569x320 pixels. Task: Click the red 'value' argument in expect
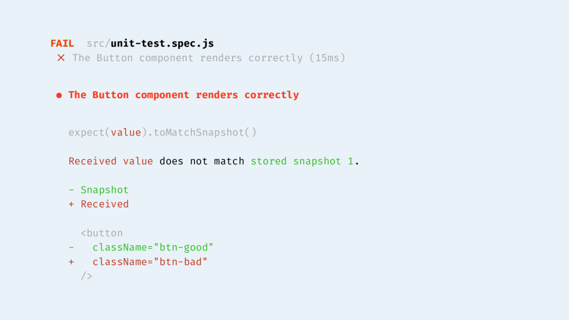point(126,132)
